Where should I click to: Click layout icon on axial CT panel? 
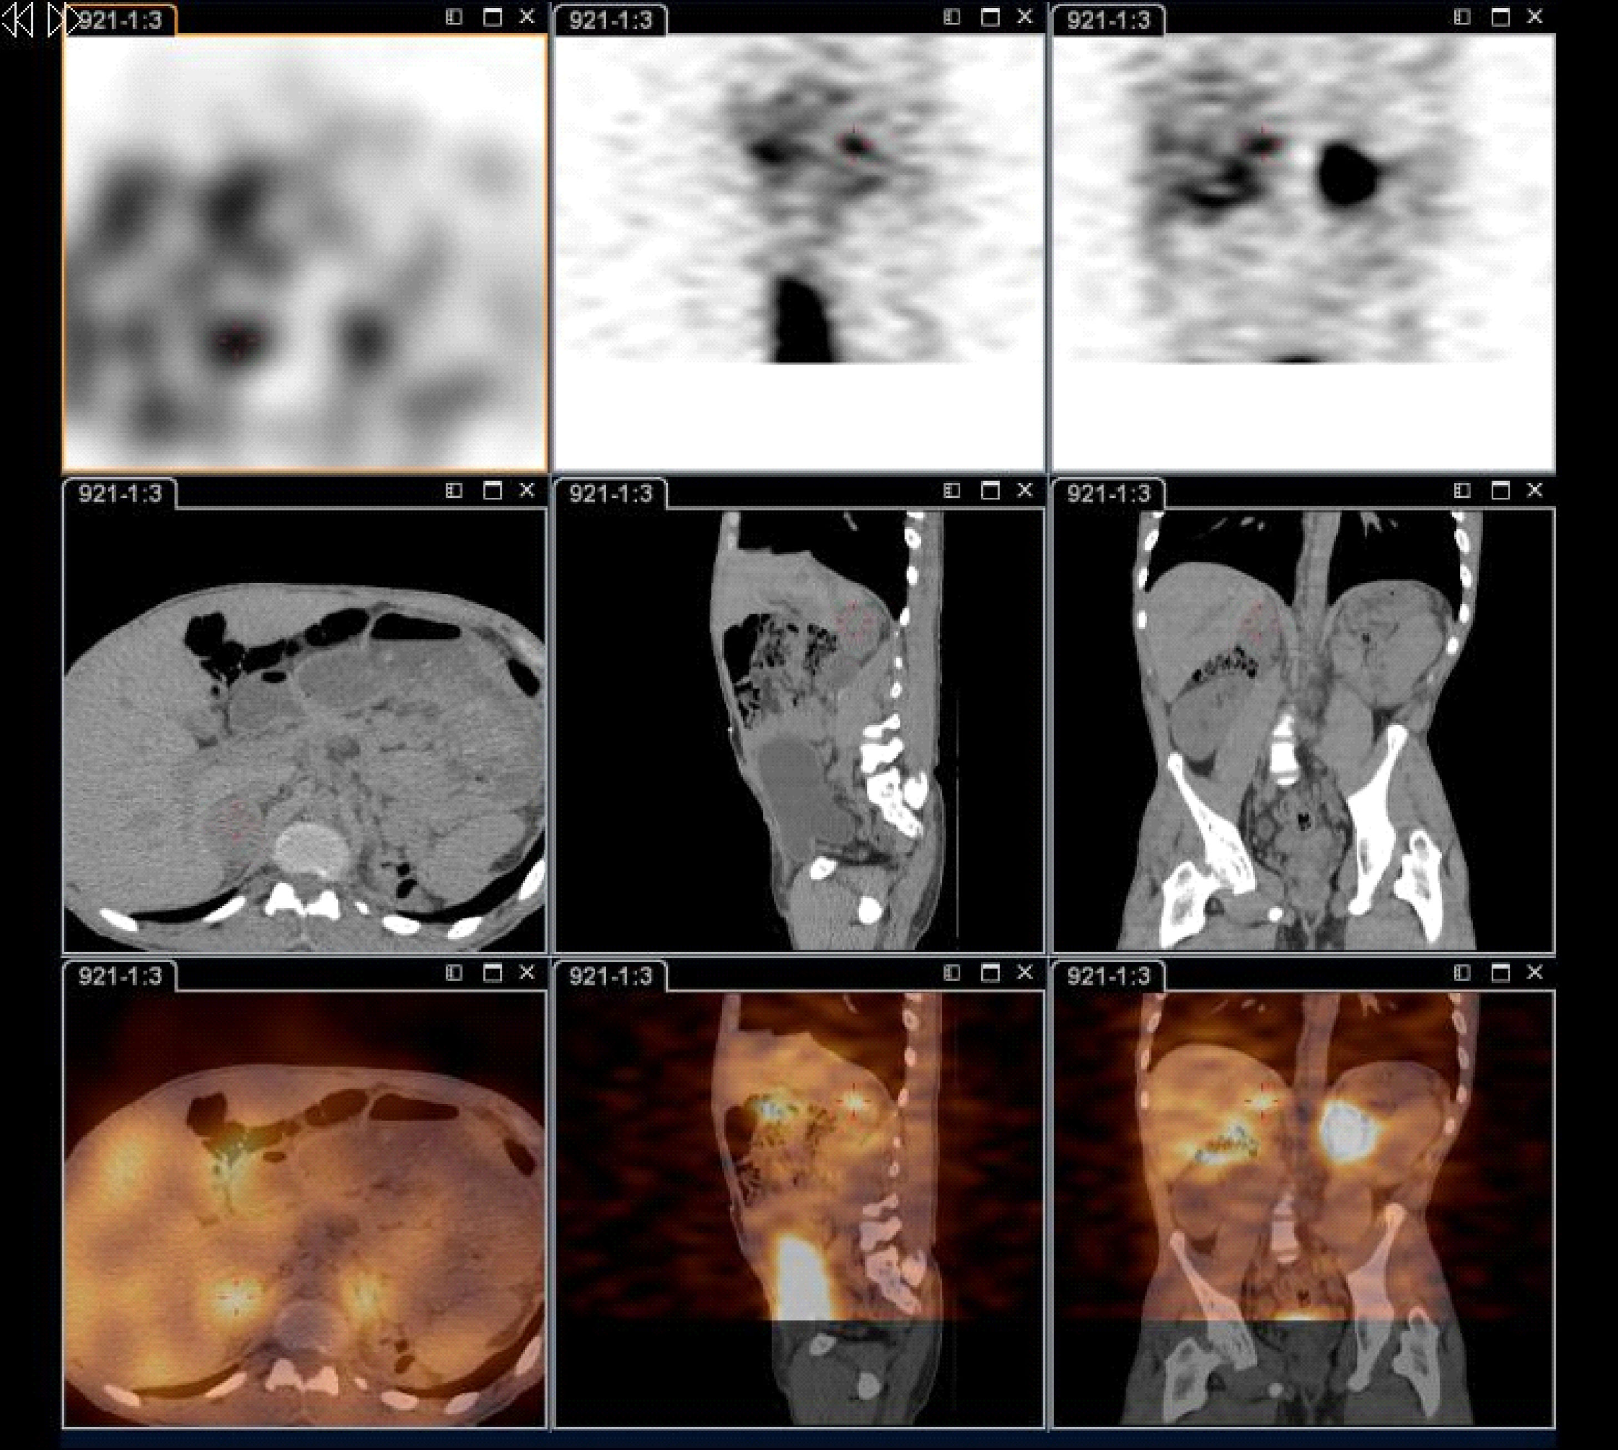click(454, 491)
